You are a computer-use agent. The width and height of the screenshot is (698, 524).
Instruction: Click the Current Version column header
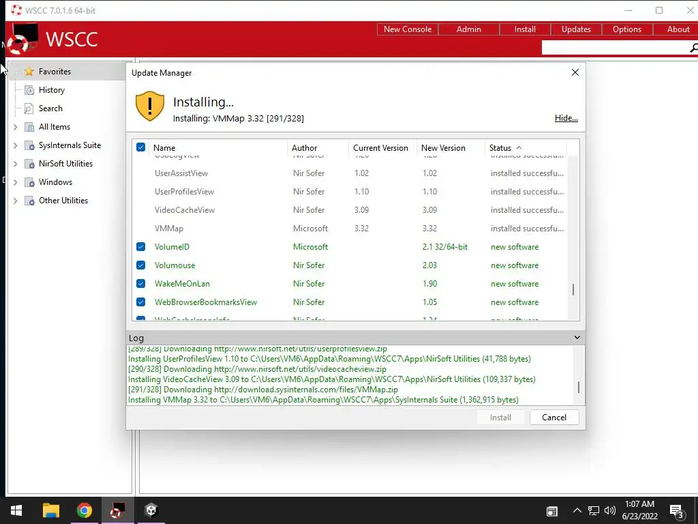[382, 147]
